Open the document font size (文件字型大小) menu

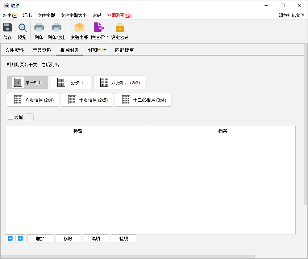pos(74,16)
